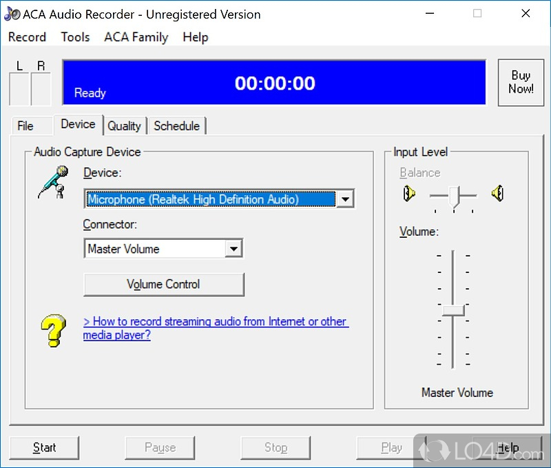Click the blue timer status display
Screen dimensions: 551x468
pyautogui.click(x=275, y=83)
